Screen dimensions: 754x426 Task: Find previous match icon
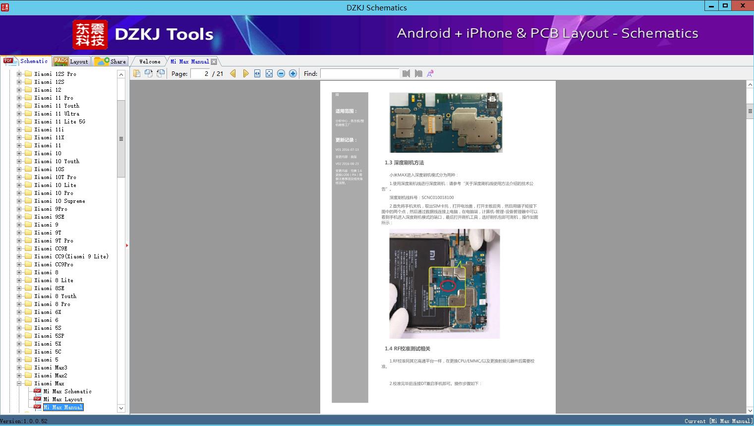[x=406, y=73]
